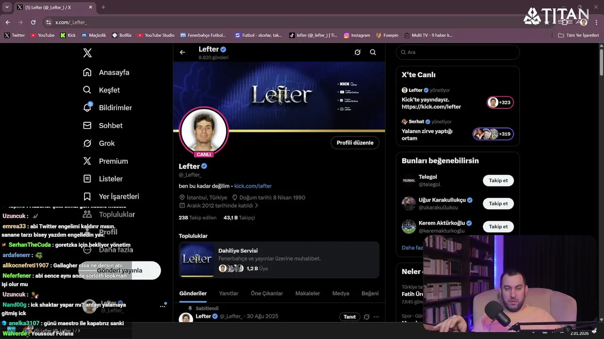Click the Yer İşaretleri bookmark icon
This screenshot has width=604, height=339.
[87, 196]
